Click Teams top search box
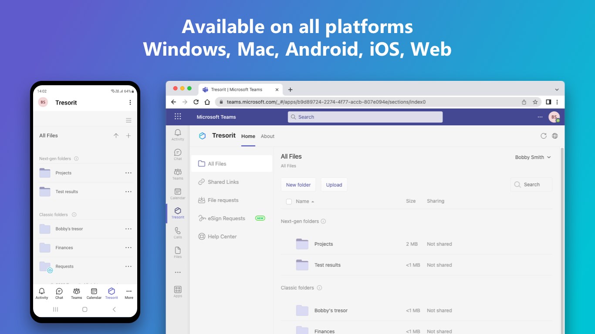Viewport: 595px width, 334px height. tap(365, 117)
